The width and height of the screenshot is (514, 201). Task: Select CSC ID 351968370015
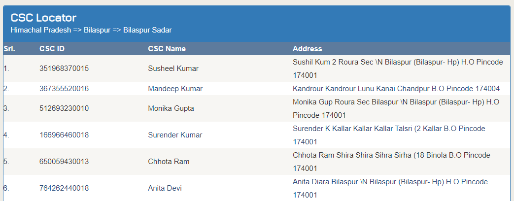click(x=64, y=69)
